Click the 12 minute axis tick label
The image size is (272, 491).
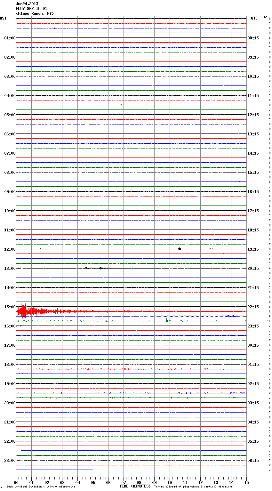click(x=200, y=482)
